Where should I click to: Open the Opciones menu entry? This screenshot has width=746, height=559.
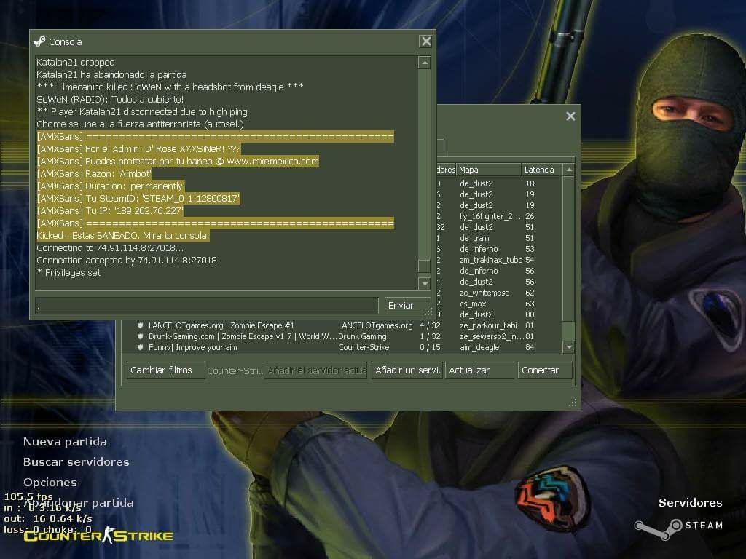click(x=50, y=483)
